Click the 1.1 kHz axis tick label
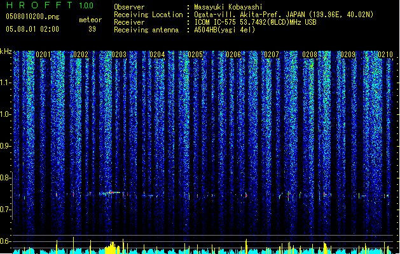The width and height of the screenshot is (400, 254). point(4,83)
